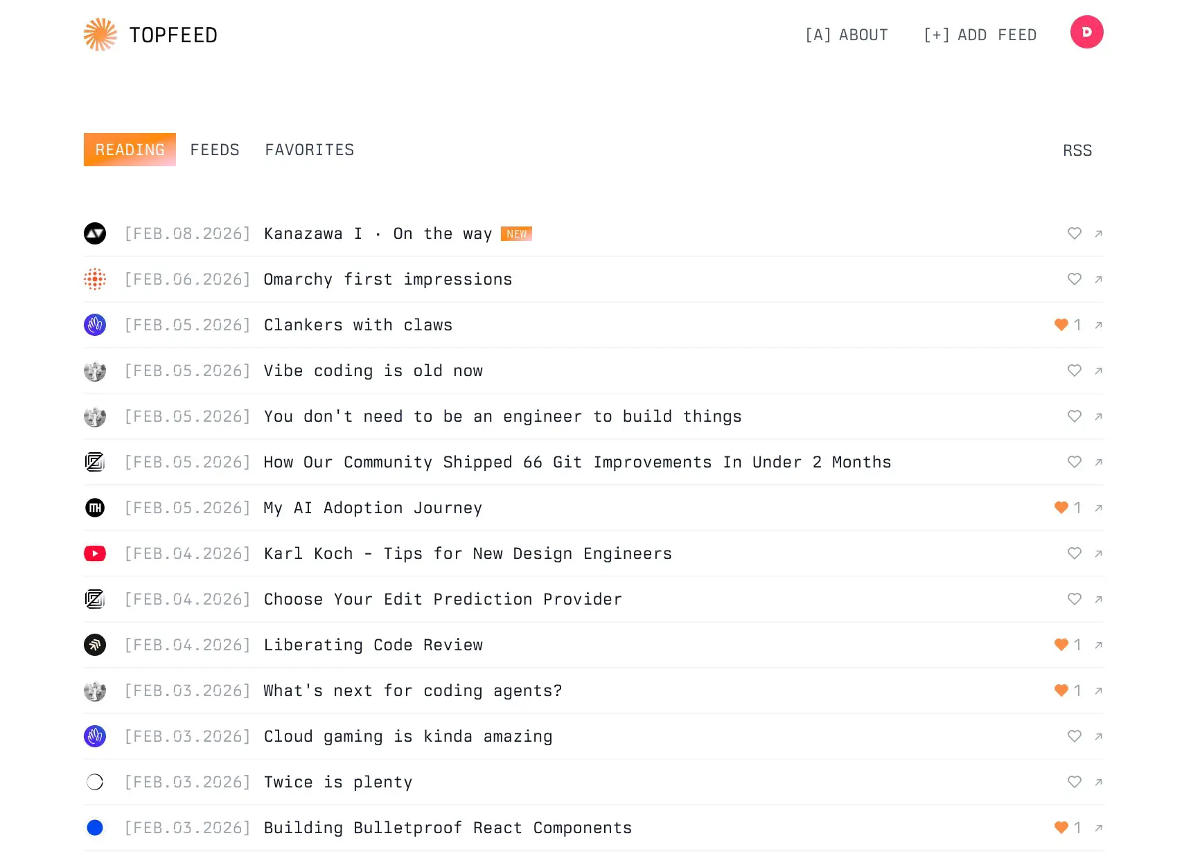Viewport: 1200px width, 856px height.
Task: Open external arrow for Omarchy first impressions
Action: 1098,279
